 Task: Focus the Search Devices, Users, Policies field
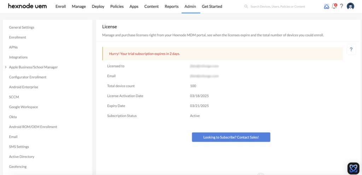[x=278, y=6]
